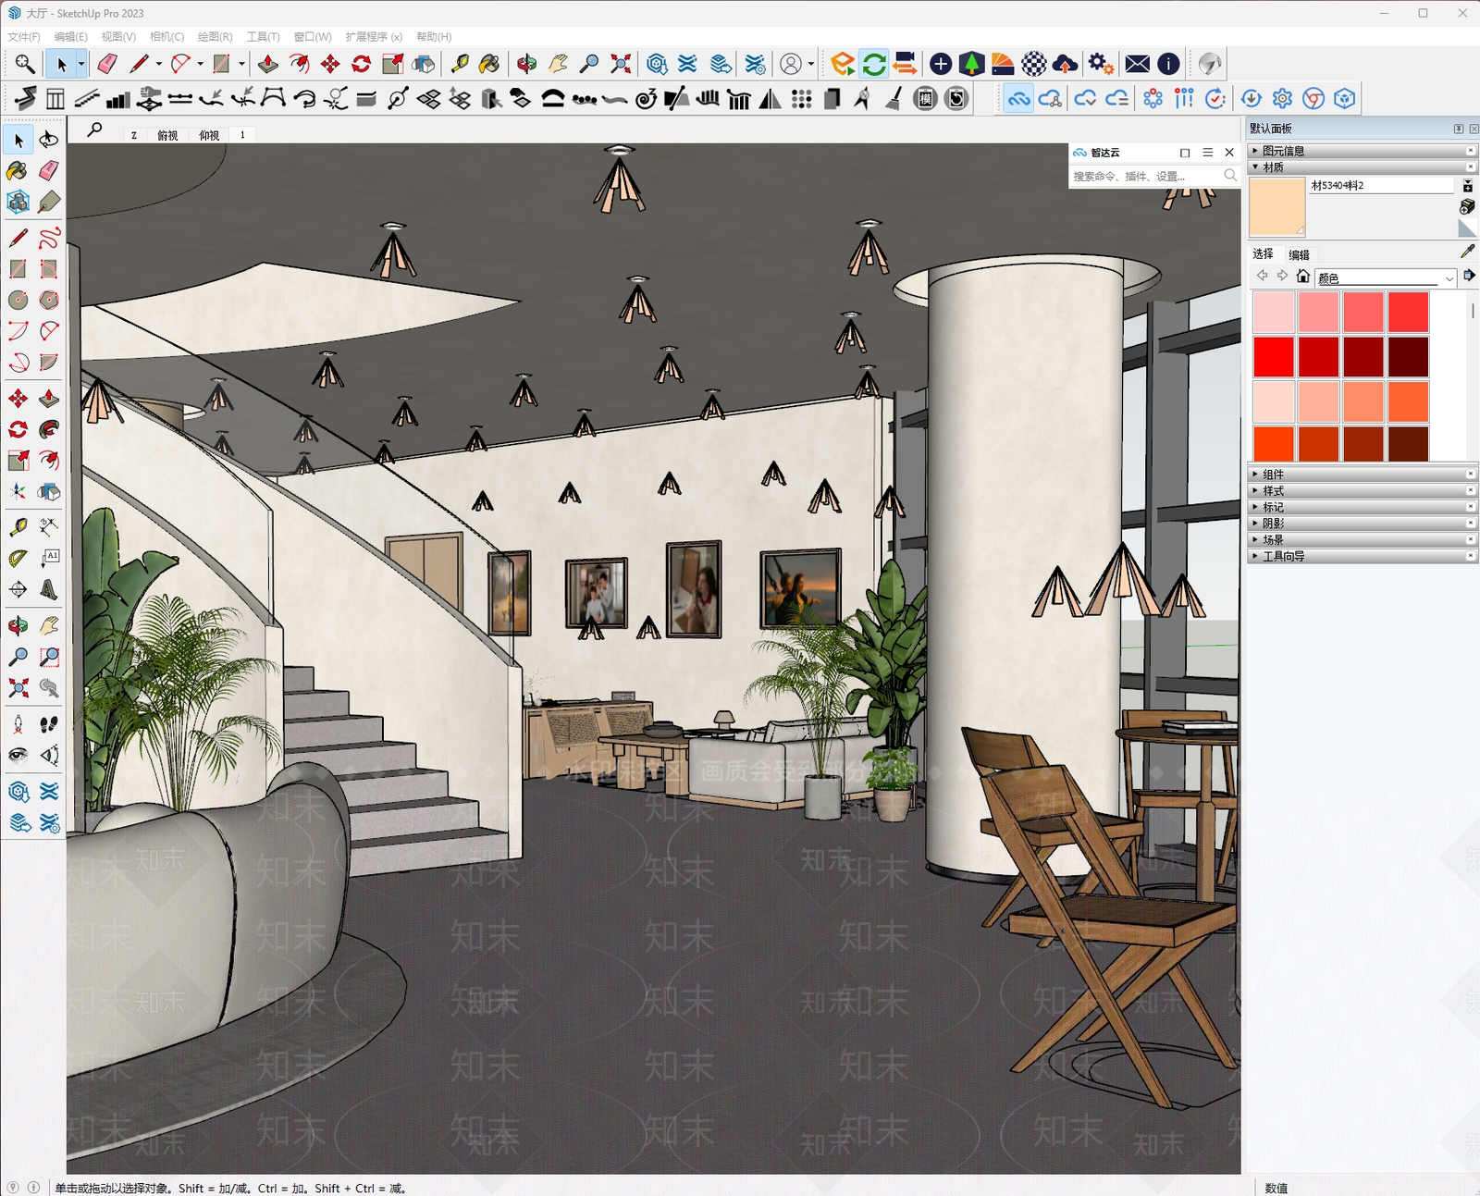
Task: Click the create material icon
Action: [x=1467, y=206]
